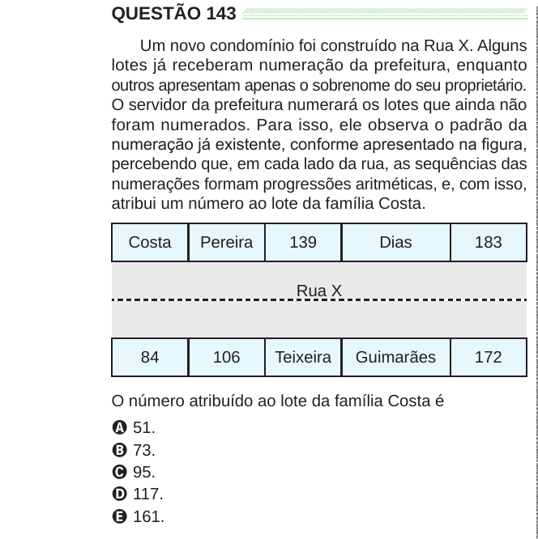Click the lot numbered 172
Image resolution: width=538 pixels, height=539 pixels.
pos(489,357)
